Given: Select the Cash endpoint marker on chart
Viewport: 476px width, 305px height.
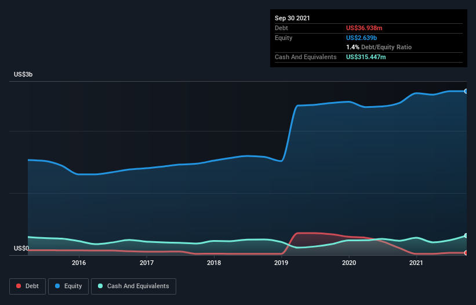Looking at the screenshot, I should pyautogui.click(x=466, y=236).
